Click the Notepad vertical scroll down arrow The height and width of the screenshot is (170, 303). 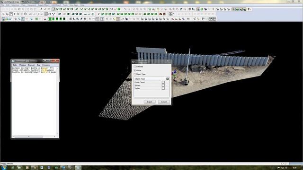click(x=57, y=134)
